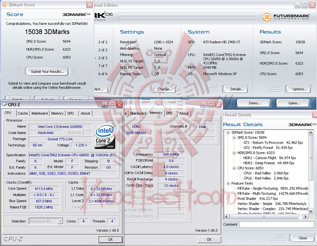Collapse the 3DMark Score tree node
The width and height of the screenshot is (317, 246).
[x=228, y=133]
